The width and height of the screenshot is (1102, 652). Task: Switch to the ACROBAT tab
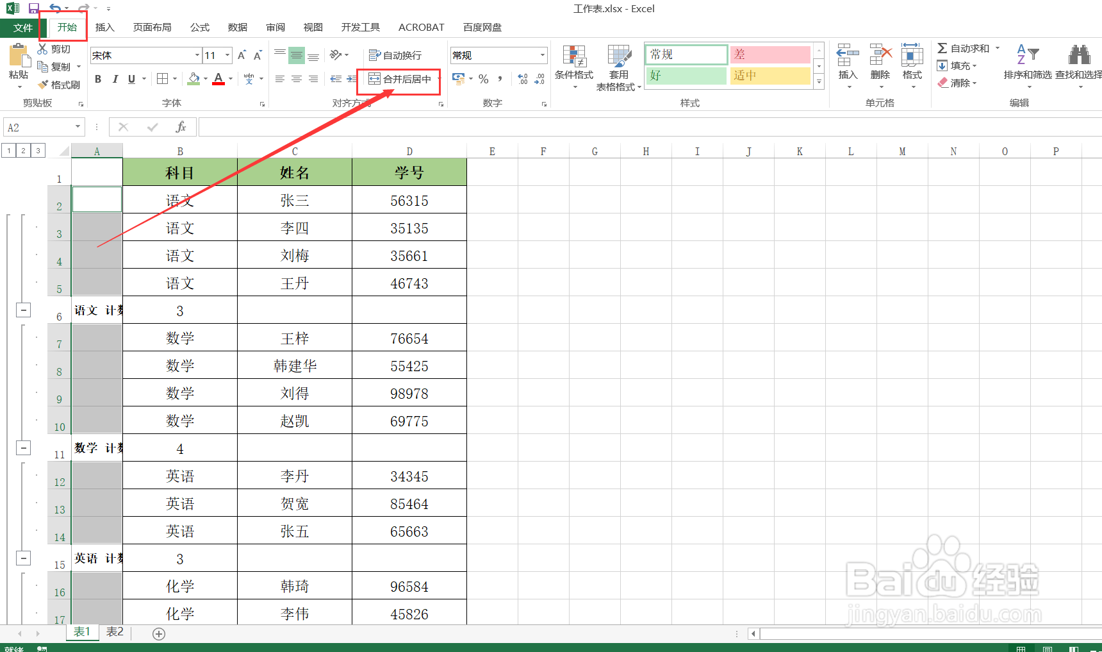(x=421, y=27)
